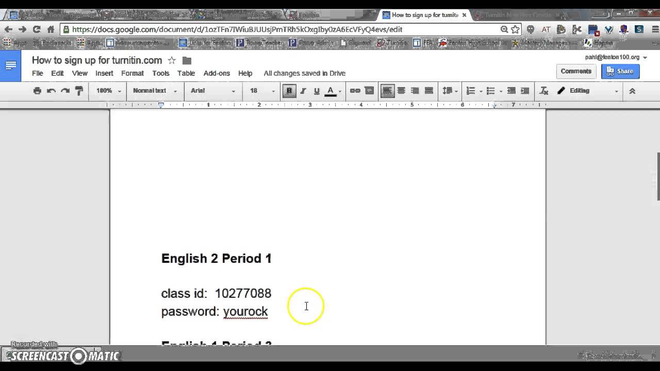
Task: Open the account dropdown for pahl@fenton100.org
Action: pos(616,57)
